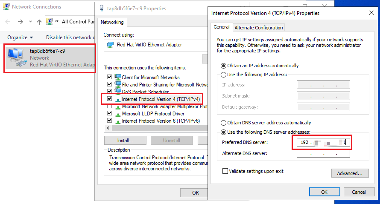Uncheck Internet Protocol Version 4 checkbox
Image resolution: width=380 pixels, height=204 pixels.
pyautogui.click(x=110, y=99)
